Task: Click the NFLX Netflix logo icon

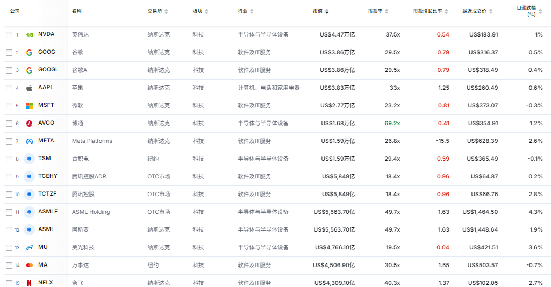Action: pos(30,283)
